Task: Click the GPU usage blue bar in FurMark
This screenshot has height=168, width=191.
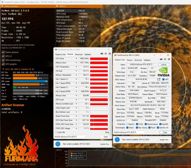Action: tap(31, 81)
